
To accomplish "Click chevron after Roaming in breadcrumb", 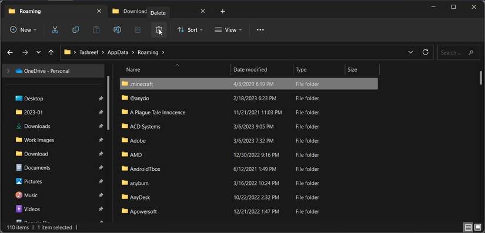I will 163,52.
